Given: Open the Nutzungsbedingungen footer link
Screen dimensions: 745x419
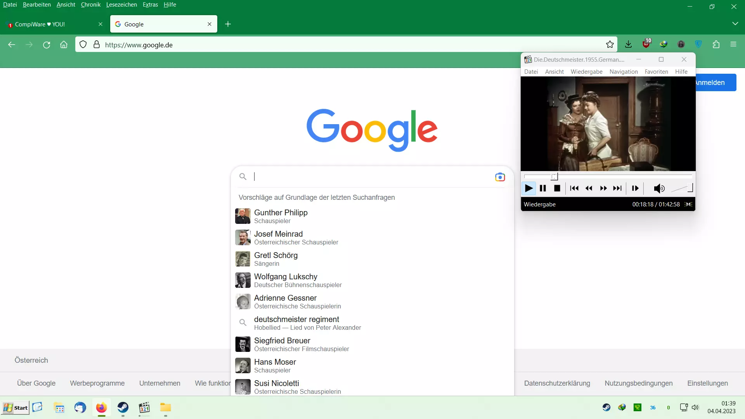Looking at the screenshot, I should pyautogui.click(x=639, y=383).
